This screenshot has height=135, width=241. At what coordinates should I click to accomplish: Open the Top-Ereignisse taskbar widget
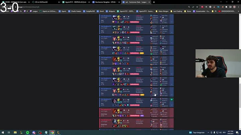tap(197, 133)
